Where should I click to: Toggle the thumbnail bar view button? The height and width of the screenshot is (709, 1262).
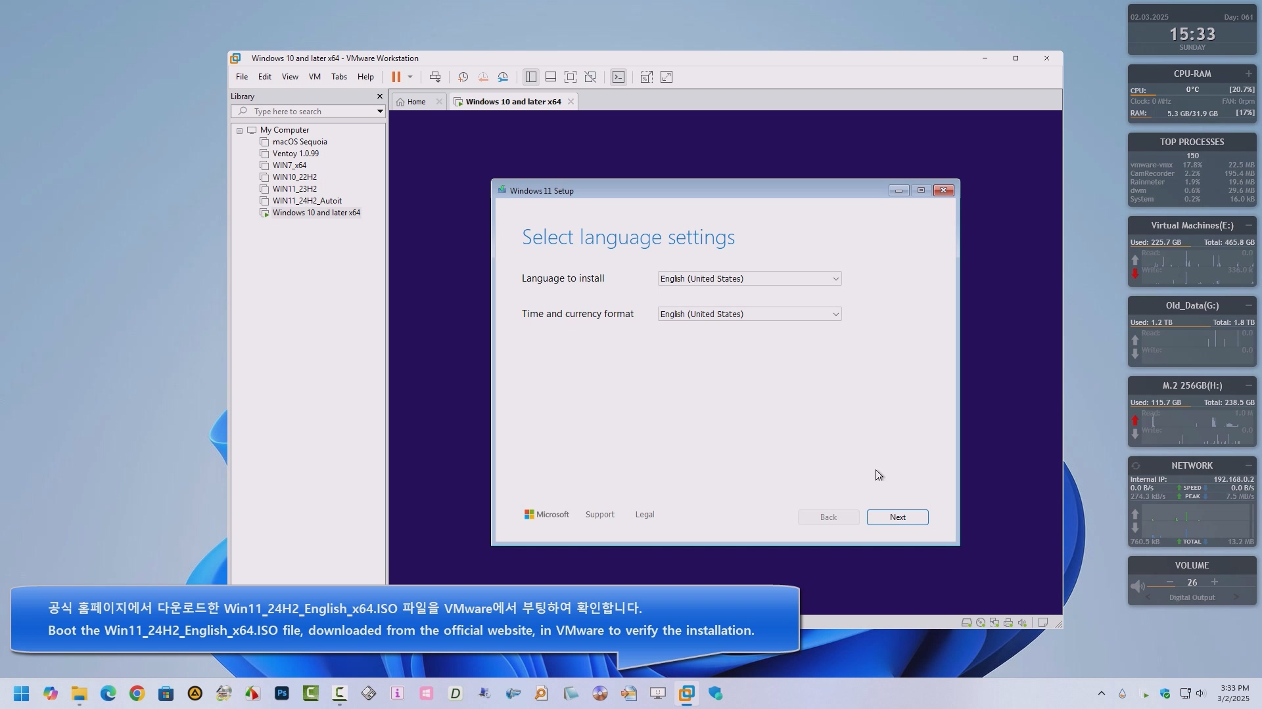tap(551, 77)
